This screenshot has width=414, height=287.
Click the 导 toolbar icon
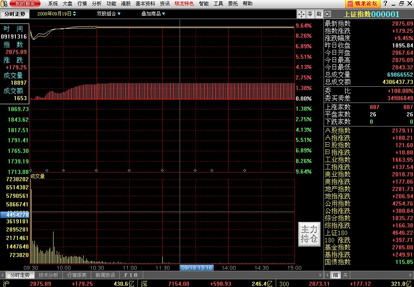pos(310,14)
